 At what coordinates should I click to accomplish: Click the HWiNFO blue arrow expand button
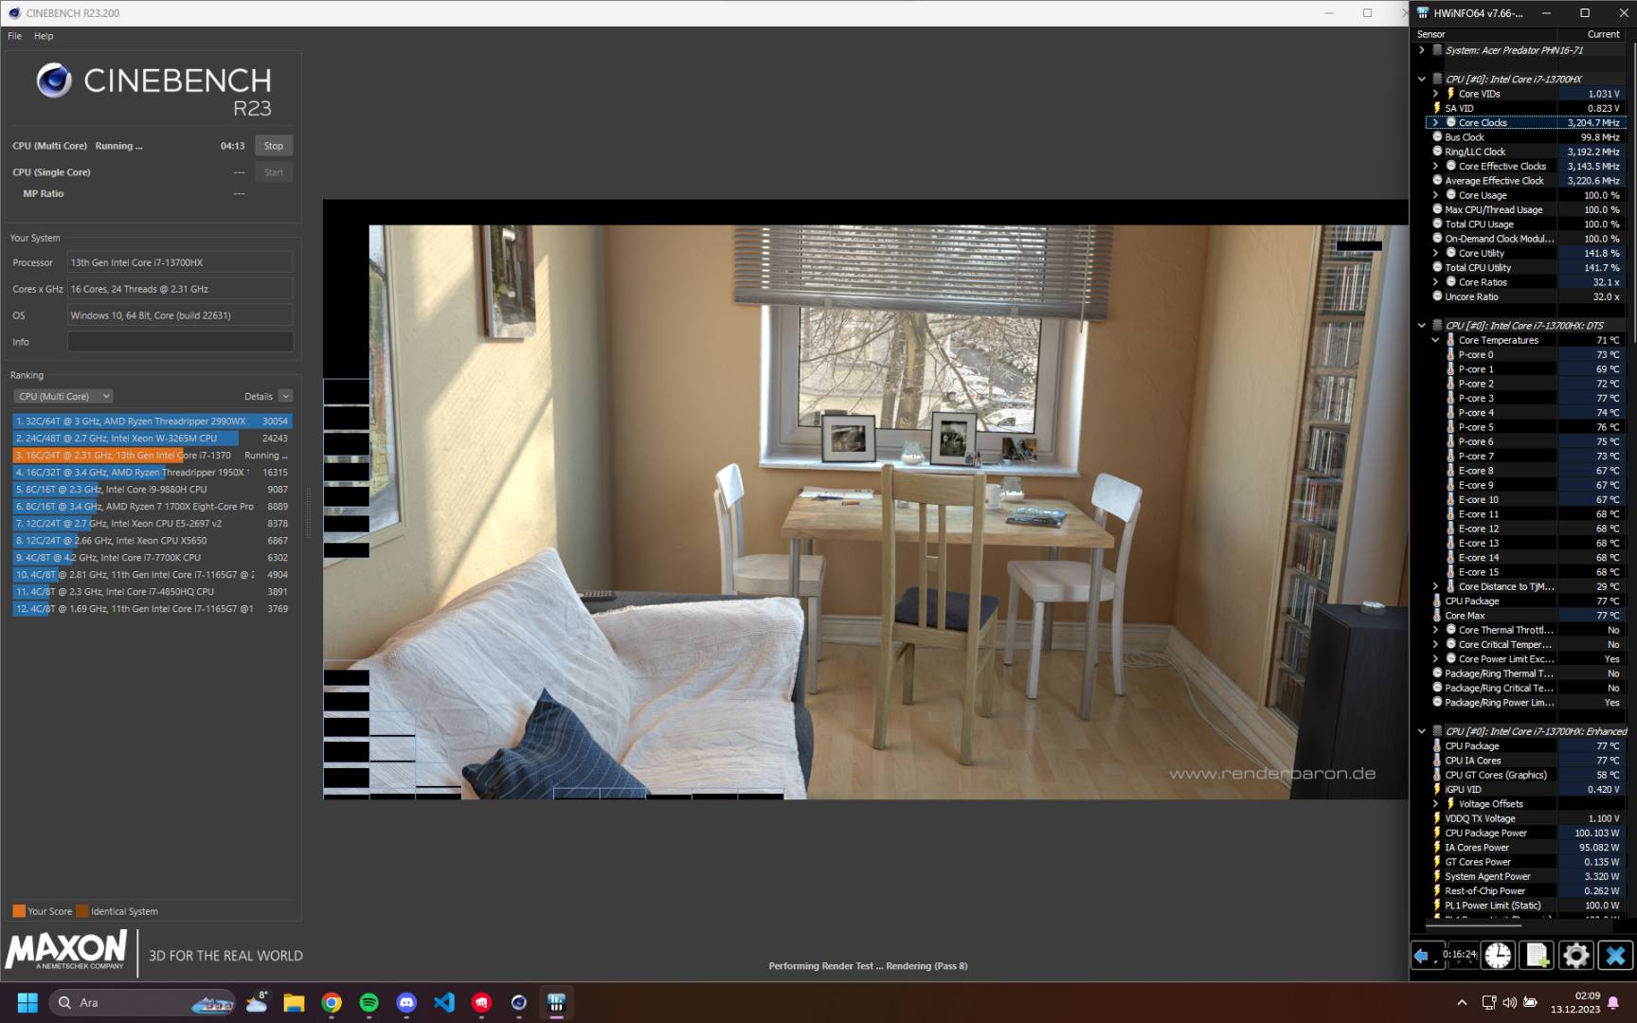1426,956
